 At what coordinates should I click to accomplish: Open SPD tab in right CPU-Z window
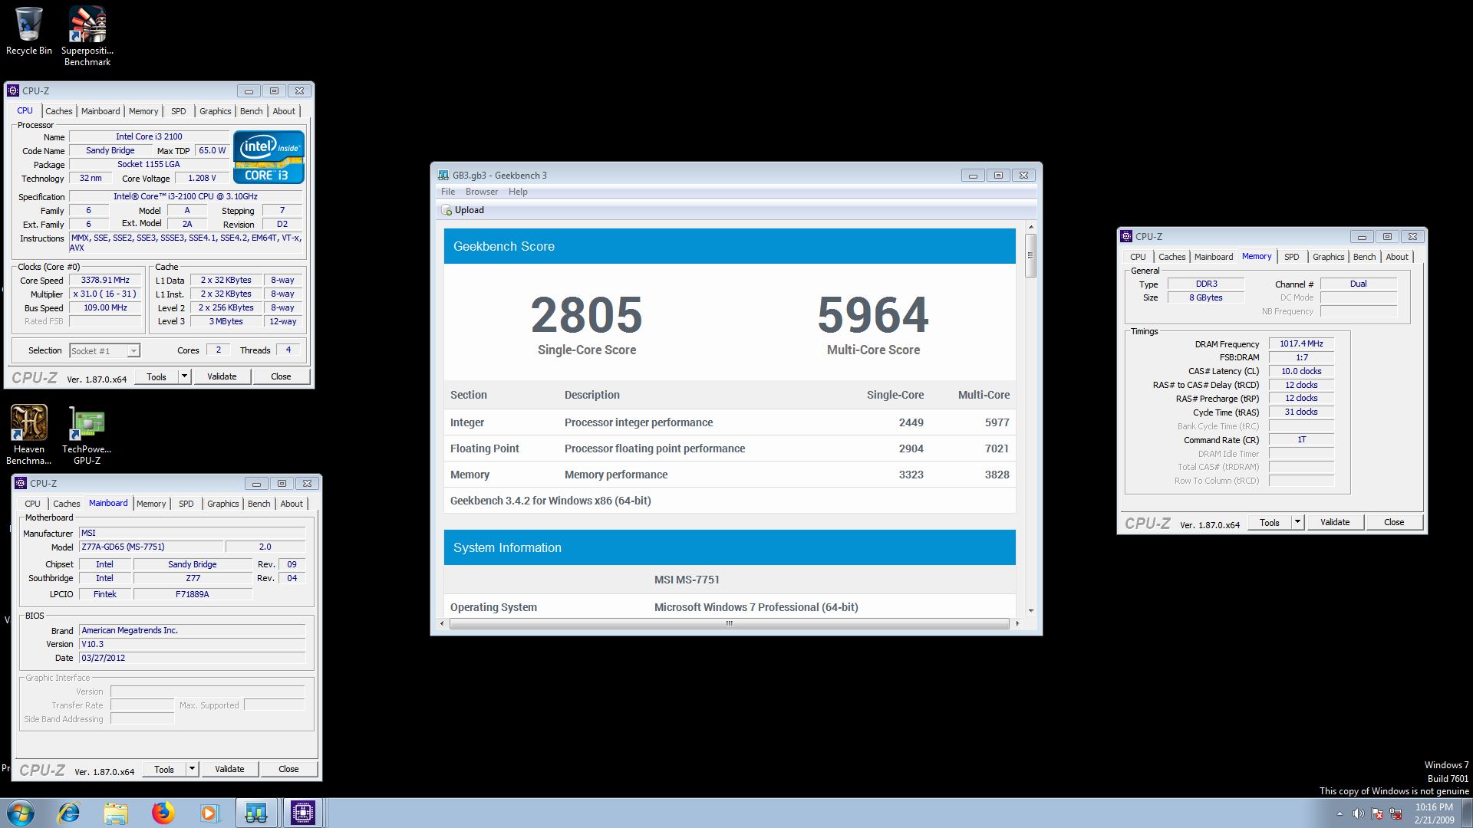1292,257
